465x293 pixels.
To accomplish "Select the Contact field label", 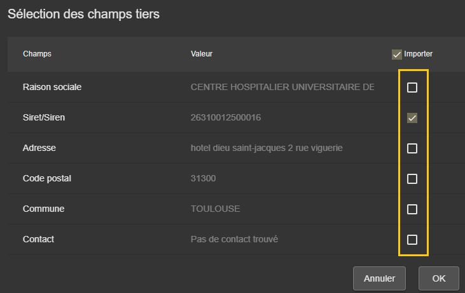I will [x=38, y=239].
